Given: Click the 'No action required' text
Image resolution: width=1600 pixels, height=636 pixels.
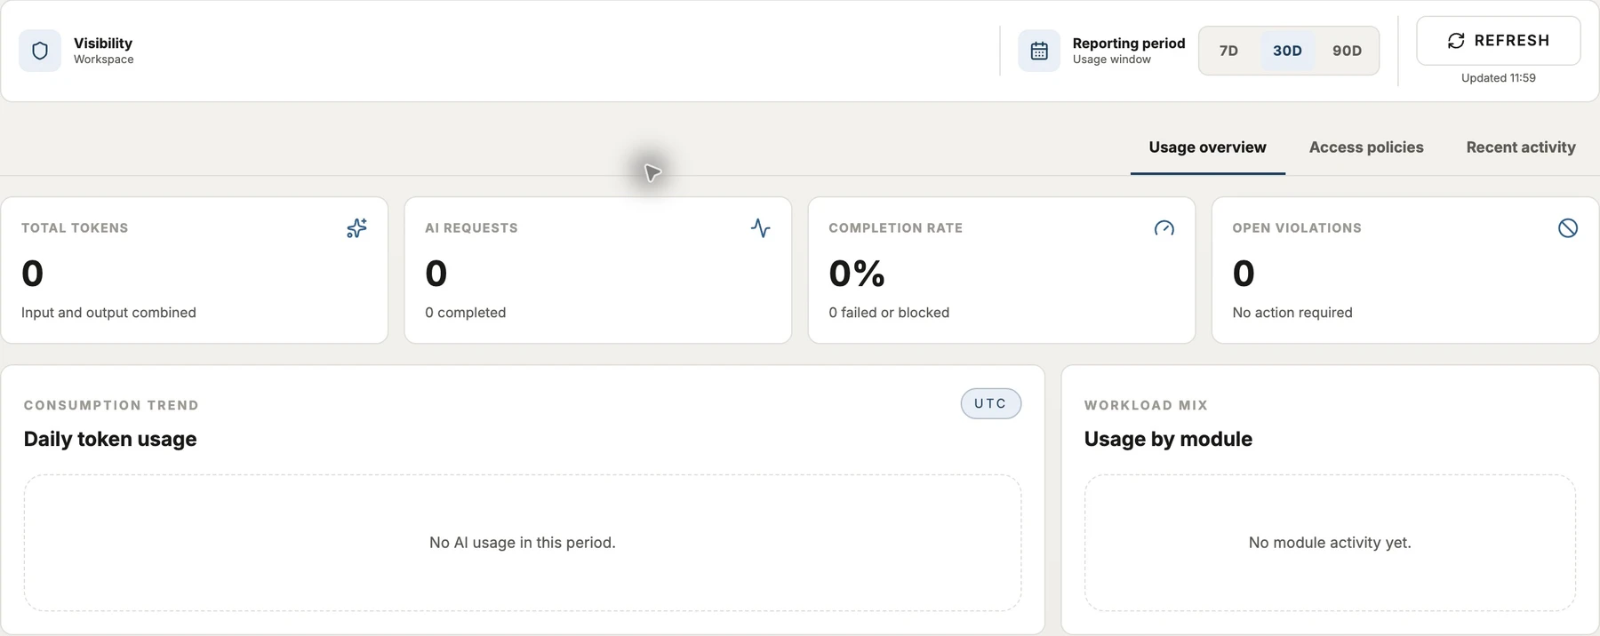Looking at the screenshot, I should (x=1292, y=313).
